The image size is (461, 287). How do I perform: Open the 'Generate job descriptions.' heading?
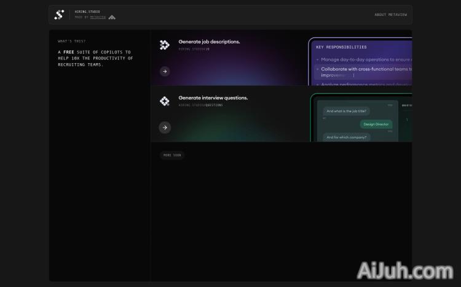[x=209, y=42]
